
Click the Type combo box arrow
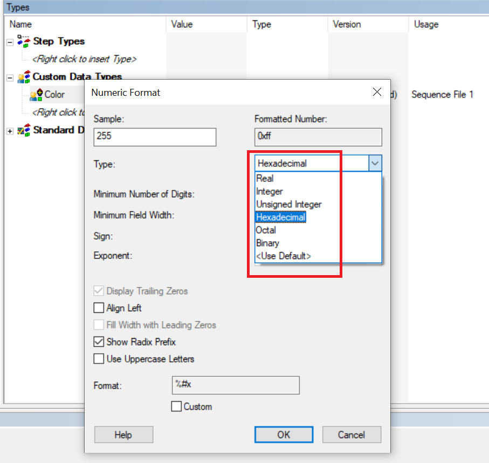tap(375, 164)
